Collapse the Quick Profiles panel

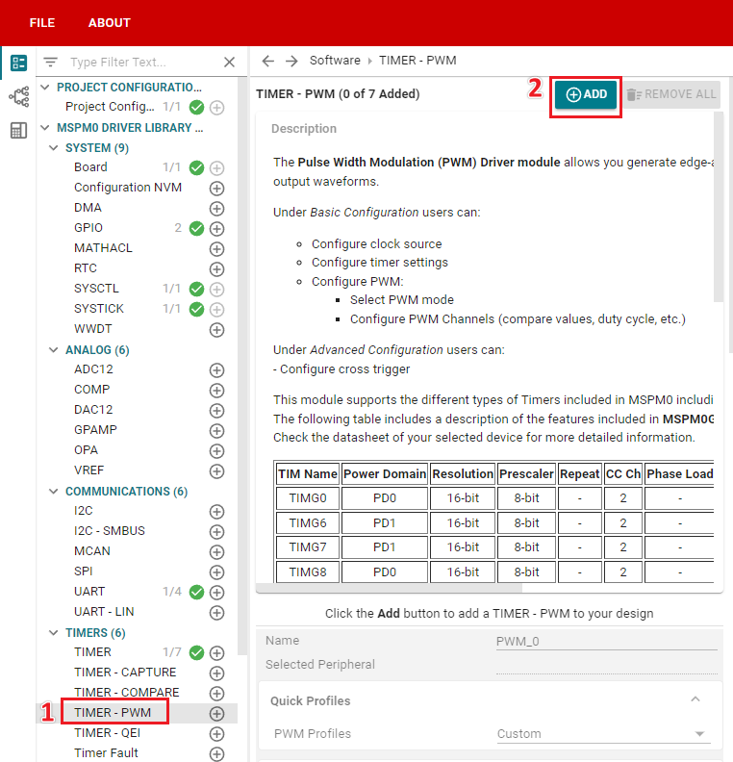point(695,699)
